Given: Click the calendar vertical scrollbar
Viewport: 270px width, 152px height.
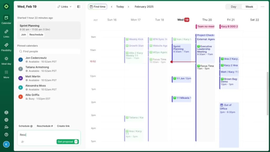Looking at the screenshot, I should [x=267, y=93].
